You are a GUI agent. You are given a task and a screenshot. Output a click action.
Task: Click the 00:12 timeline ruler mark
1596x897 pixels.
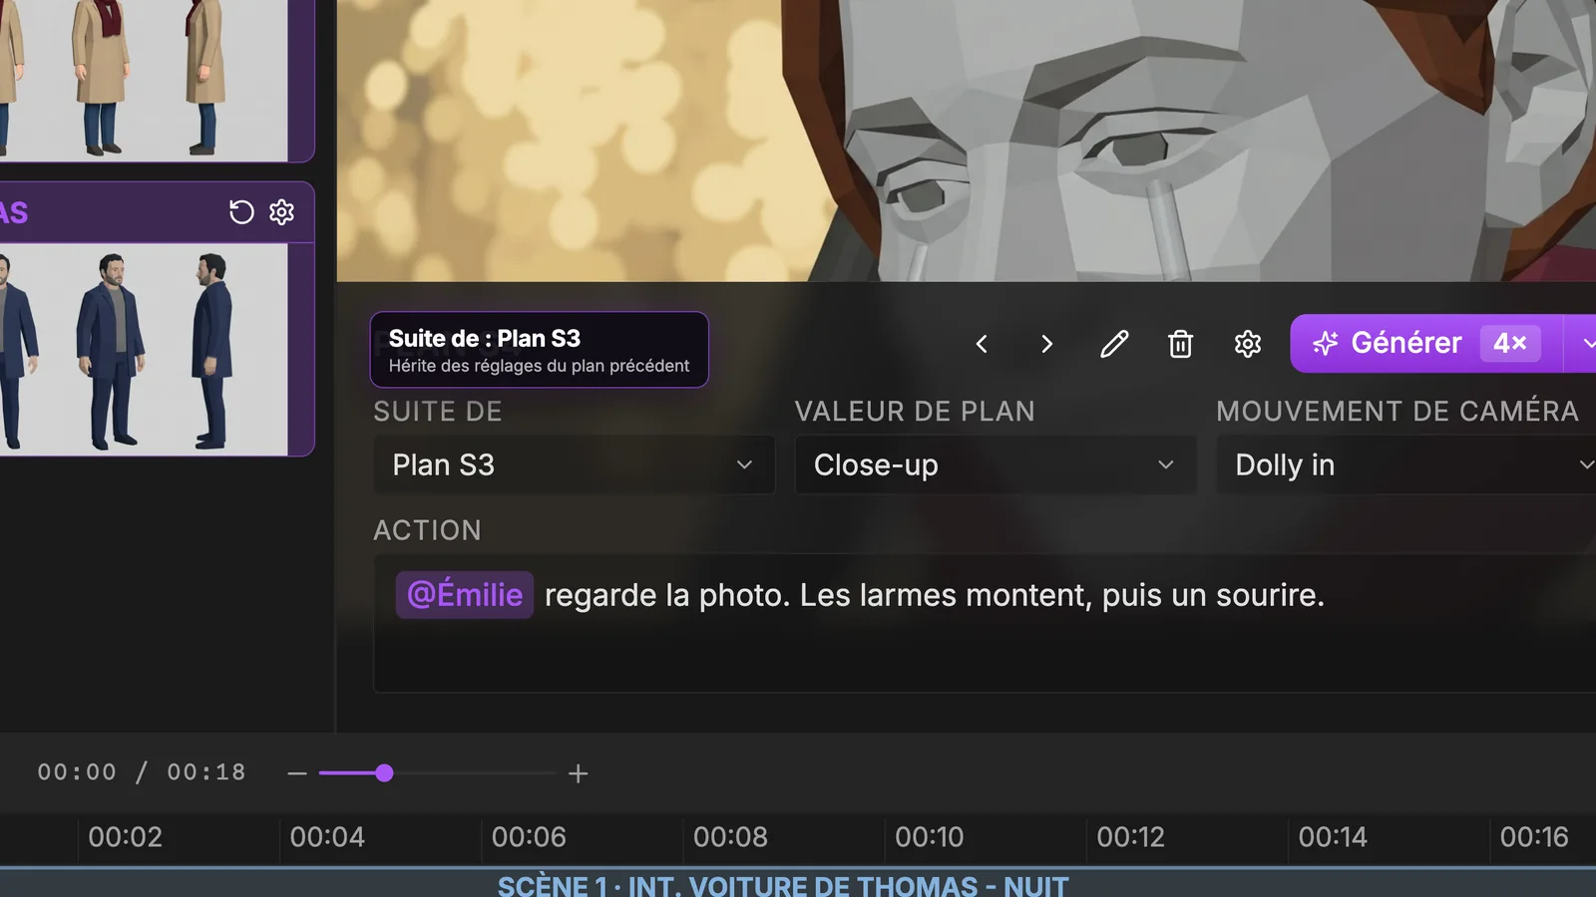point(1130,837)
